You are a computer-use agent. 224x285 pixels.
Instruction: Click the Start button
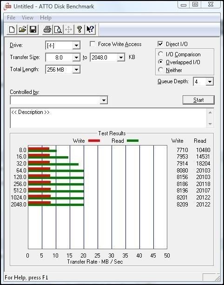tap(198, 100)
